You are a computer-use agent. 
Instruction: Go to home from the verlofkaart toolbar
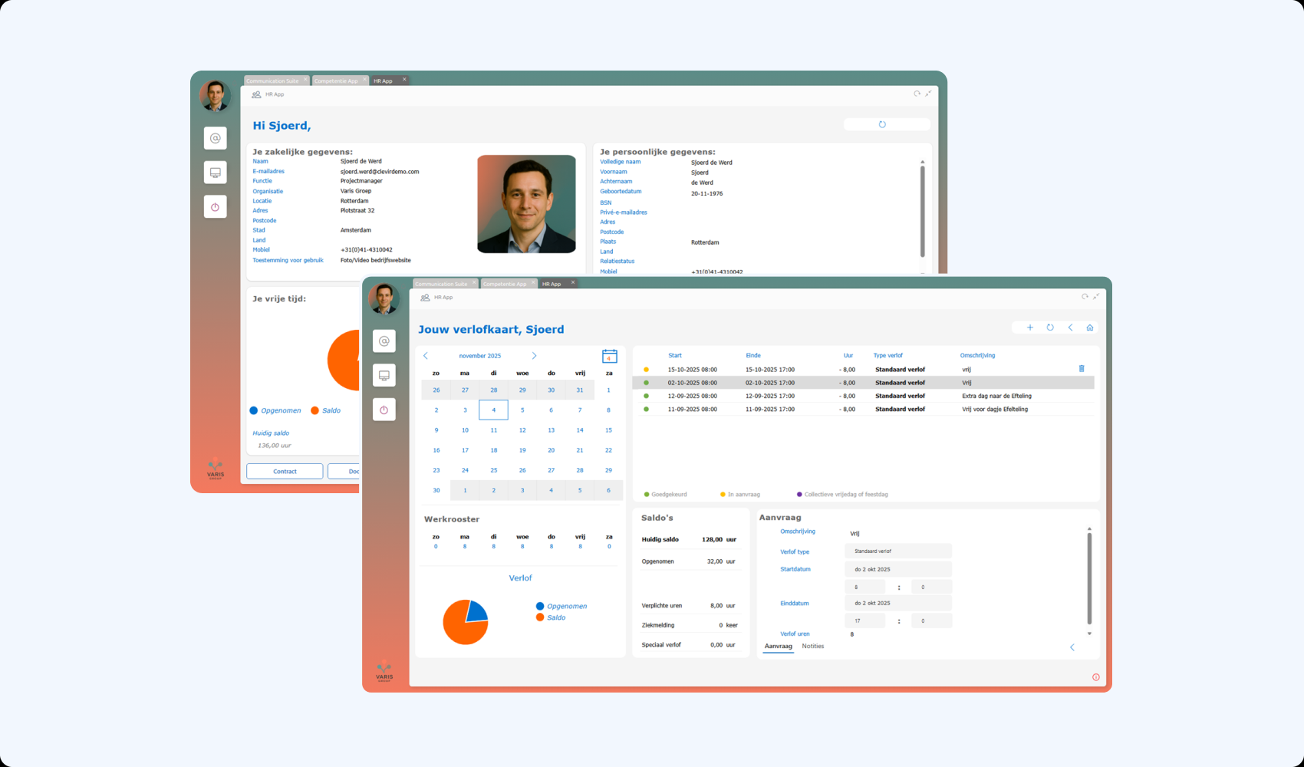pos(1090,328)
